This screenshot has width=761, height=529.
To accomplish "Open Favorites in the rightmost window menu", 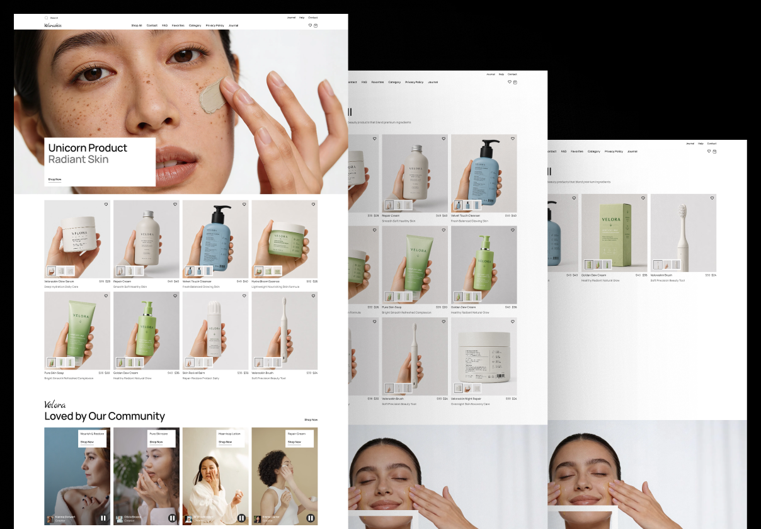I will tap(577, 151).
